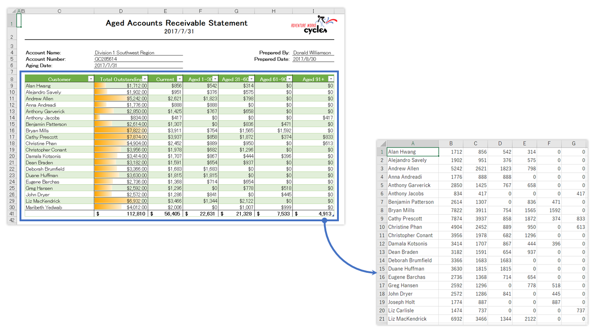The width and height of the screenshot is (595, 334).
Task: Click the $7,822.00 cell for Bryan Mills
Action: [121, 131]
